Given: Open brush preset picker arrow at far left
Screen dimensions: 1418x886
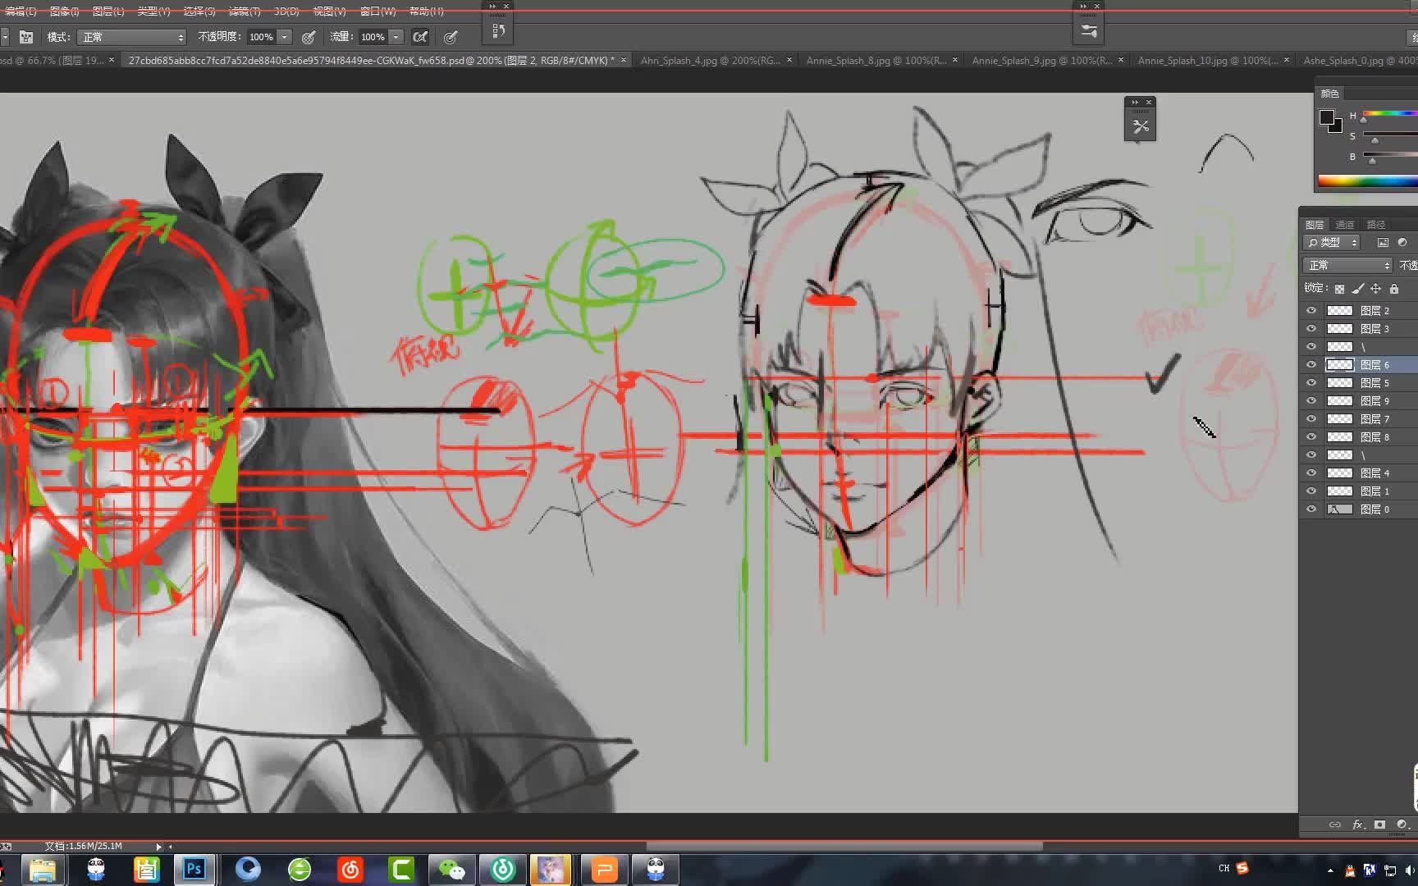Looking at the screenshot, I should [5, 37].
